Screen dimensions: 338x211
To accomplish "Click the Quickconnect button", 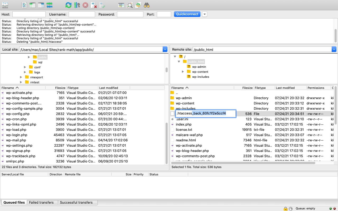I will click(187, 14).
